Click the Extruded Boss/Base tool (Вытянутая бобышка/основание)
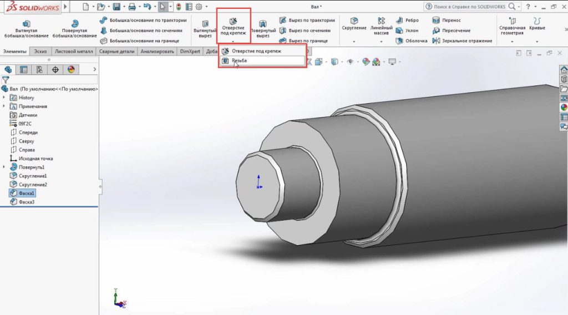This screenshot has height=315, width=568. [26, 29]
